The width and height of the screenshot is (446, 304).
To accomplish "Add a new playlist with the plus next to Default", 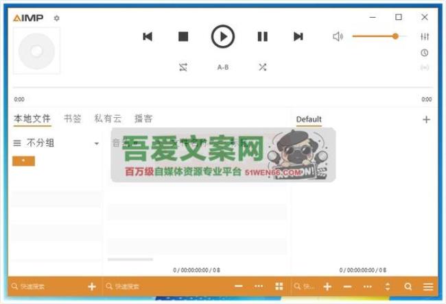I will (x=426, y=120).
